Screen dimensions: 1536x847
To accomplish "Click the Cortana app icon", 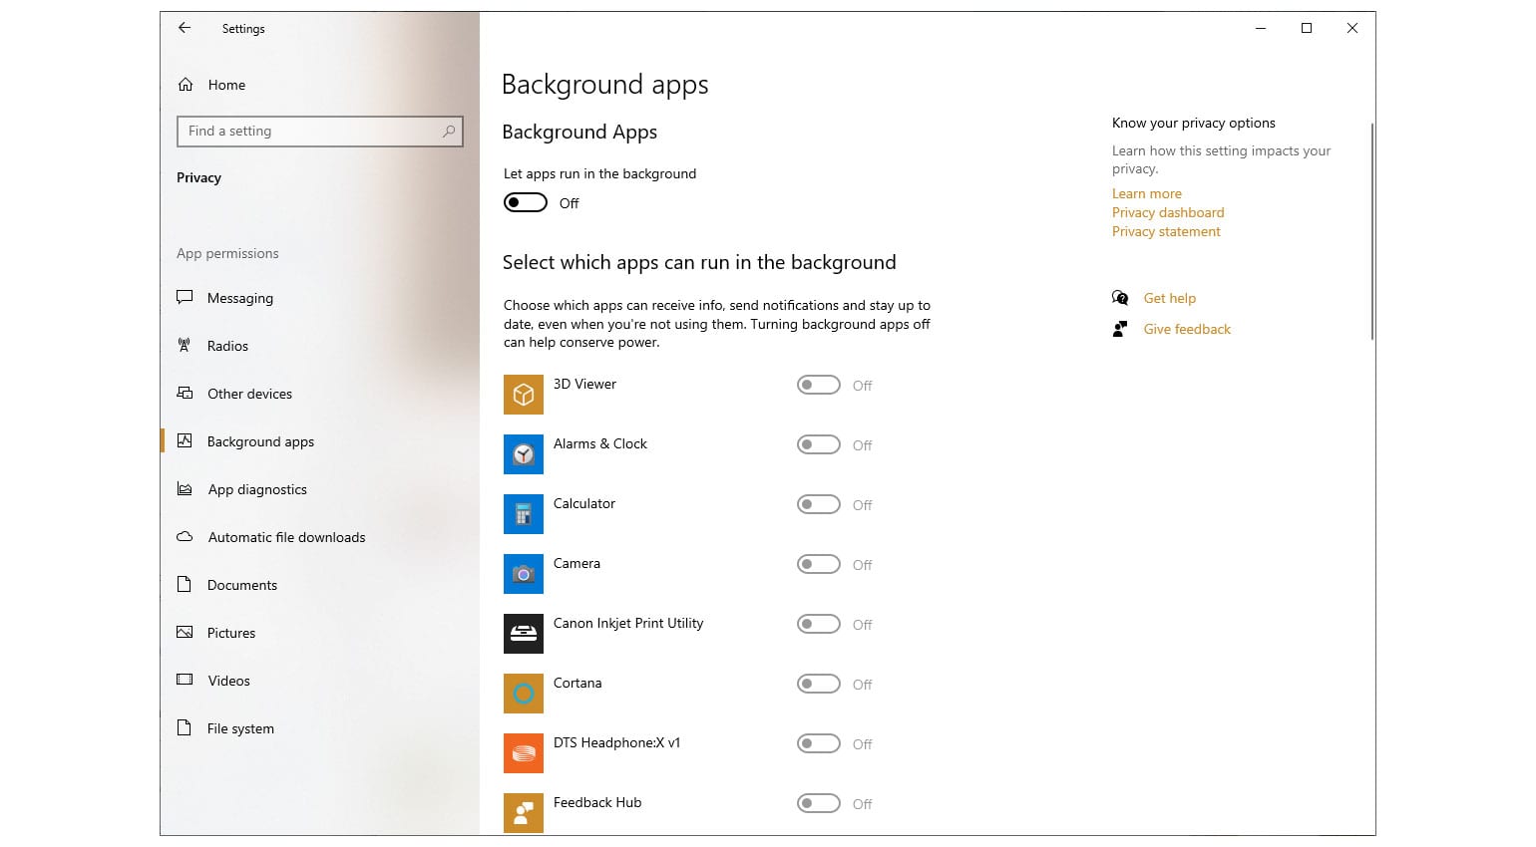I will click(524, 694).
